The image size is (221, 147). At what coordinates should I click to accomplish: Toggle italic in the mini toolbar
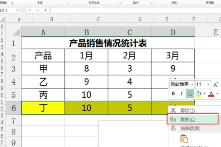coord(181,94)
